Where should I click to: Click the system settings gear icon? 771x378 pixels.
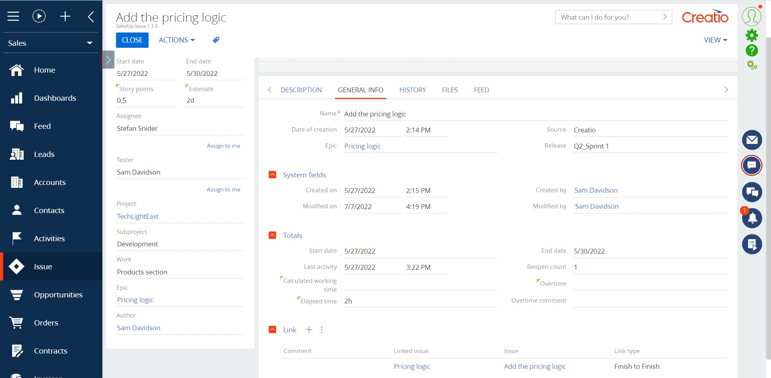(x=752, y=35)
